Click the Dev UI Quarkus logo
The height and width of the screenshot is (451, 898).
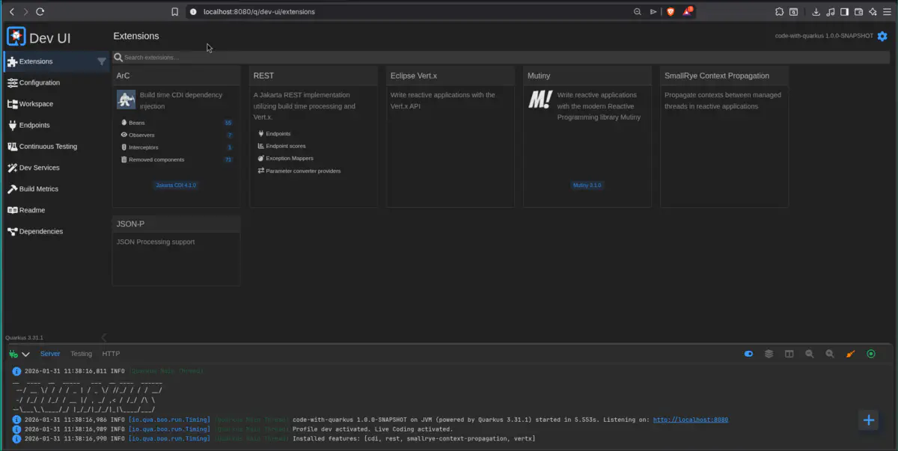click(16, 37)
